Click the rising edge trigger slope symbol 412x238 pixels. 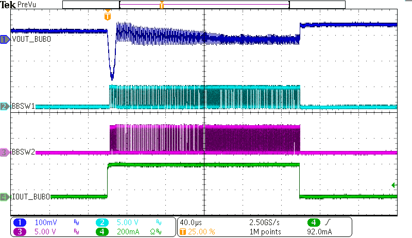point(327,222)
